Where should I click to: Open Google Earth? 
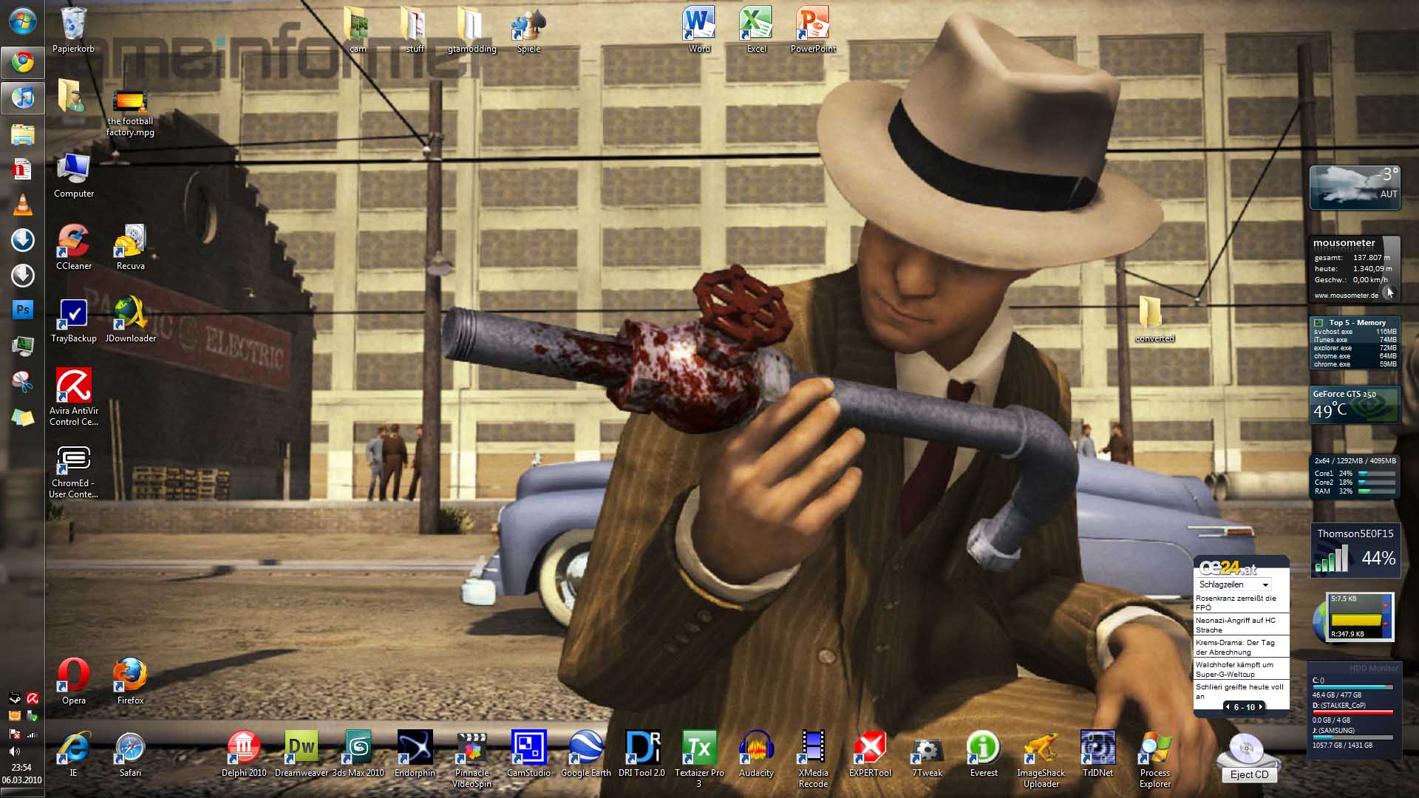(x=585, y=754)
